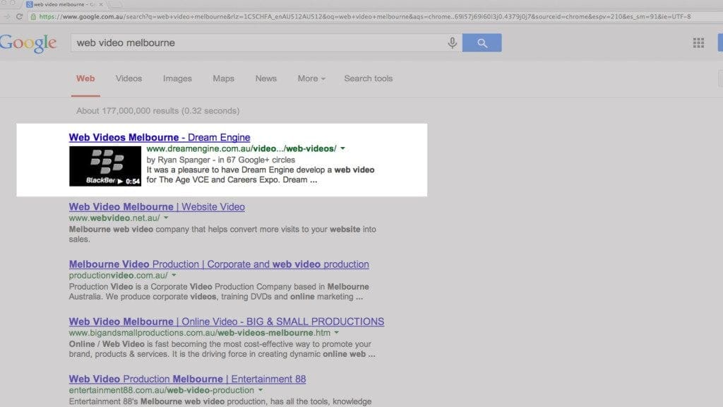The image size is (723, 407).
Task: Switch to the Web results tab
Action: coord(85,78)
